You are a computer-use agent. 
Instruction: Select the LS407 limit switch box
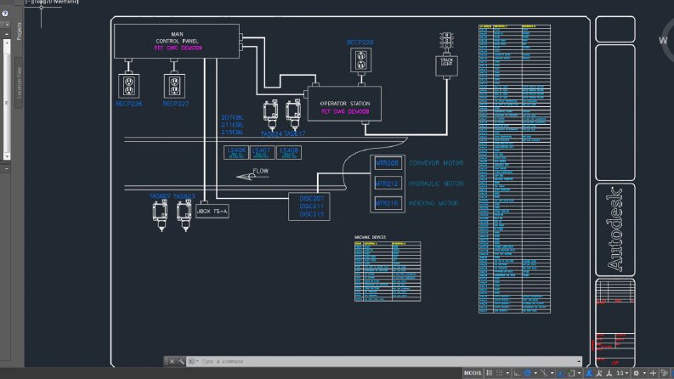pos(261,153)
